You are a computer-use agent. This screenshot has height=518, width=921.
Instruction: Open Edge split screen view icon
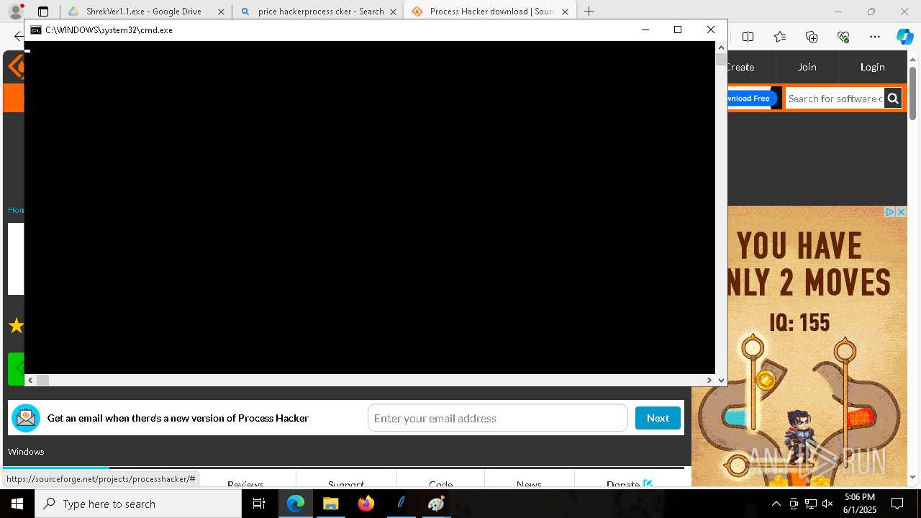[748, 37]
